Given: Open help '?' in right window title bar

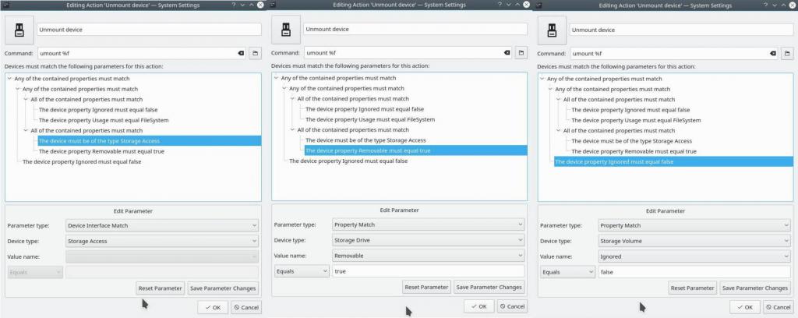Looking at the screenshot, I should pos(766,5).
